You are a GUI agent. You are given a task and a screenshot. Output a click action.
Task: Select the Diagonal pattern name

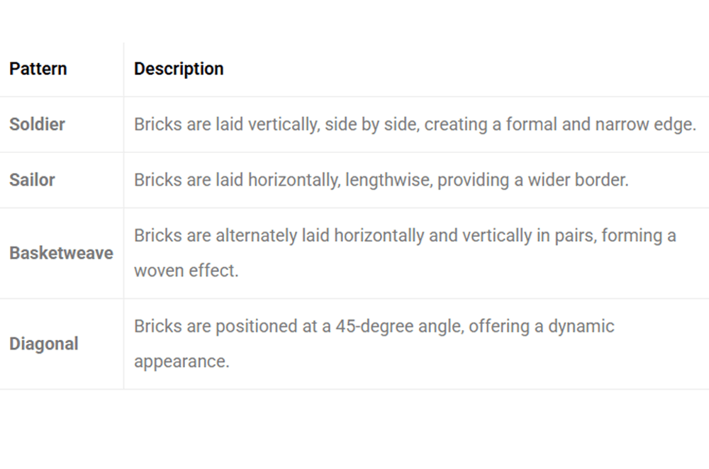point(44,344)
